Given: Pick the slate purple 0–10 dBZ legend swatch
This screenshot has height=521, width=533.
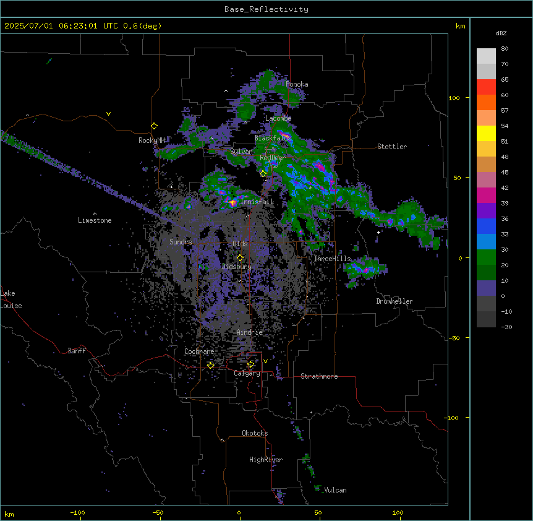Looking at the screenshot, I should [486, 288].
